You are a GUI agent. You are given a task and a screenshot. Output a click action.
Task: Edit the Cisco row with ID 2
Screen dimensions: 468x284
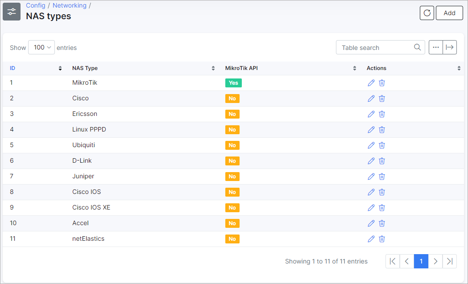pos(371,99)
